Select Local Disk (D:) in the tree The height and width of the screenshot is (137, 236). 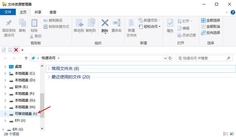(x=25, y=80)
